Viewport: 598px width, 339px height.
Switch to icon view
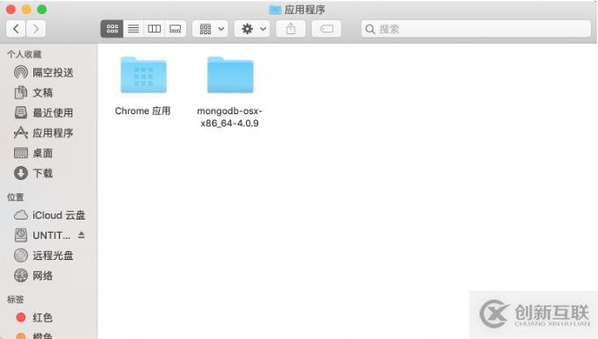pyautogui.click(x=112, y=29)
